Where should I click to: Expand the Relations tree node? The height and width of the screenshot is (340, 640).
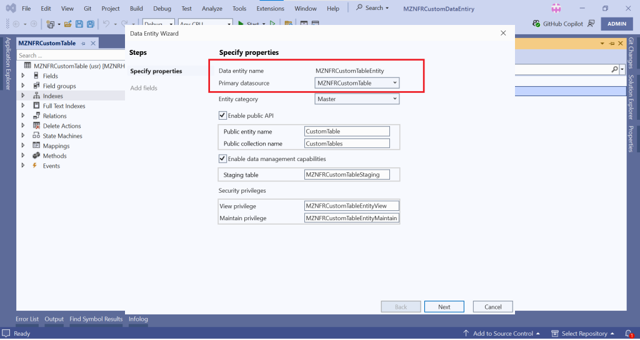23,115
